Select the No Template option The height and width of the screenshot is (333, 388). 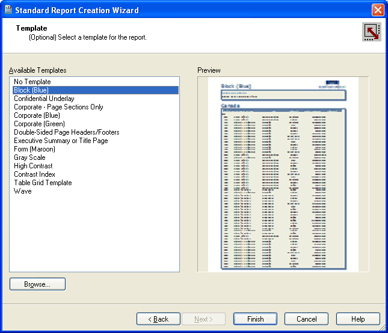[32, 82]
